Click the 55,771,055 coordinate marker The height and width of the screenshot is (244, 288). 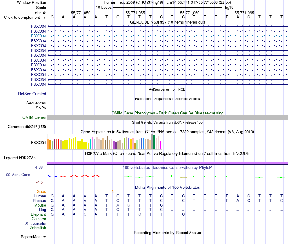pos(135,13)
